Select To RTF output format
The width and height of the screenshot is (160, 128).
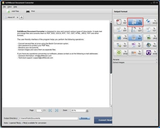point(120,30)
